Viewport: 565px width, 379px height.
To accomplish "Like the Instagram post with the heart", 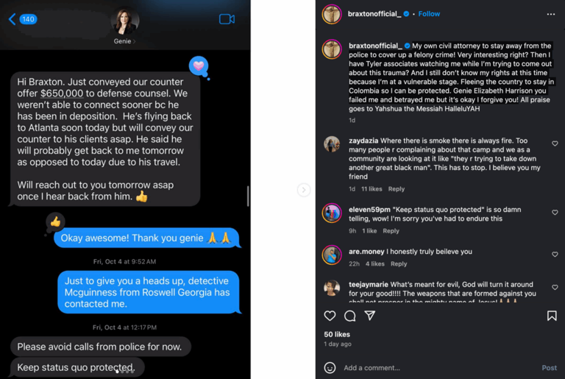I will [330, 316].
